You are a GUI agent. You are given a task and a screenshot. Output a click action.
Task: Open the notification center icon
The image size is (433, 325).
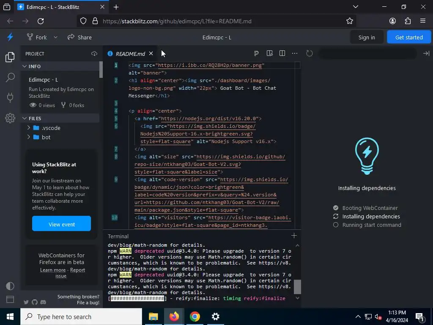420,317
